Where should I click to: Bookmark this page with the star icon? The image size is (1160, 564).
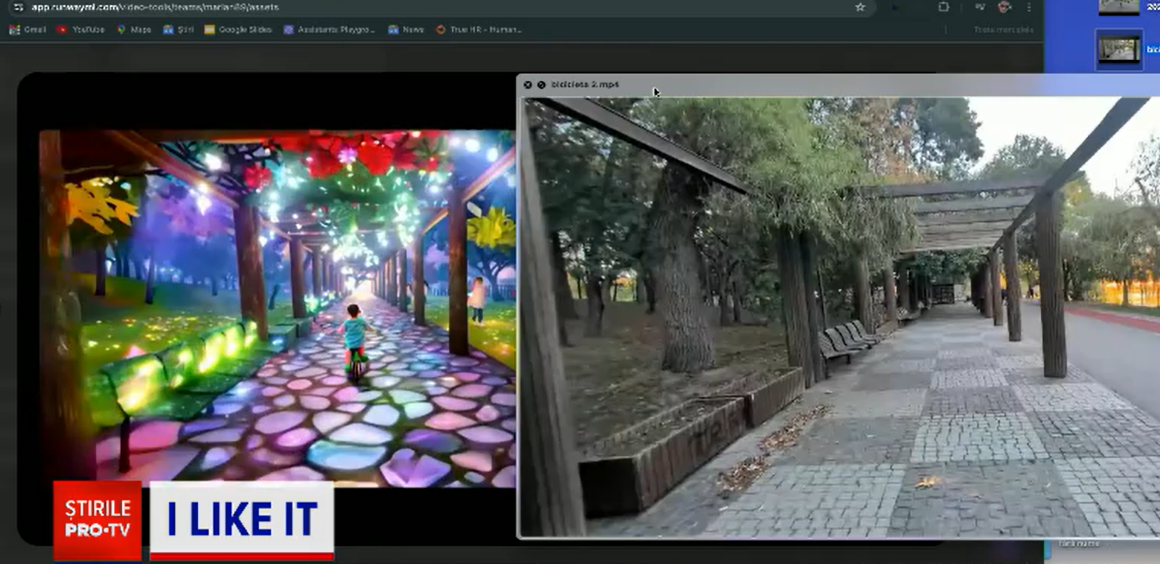[860, 7]
